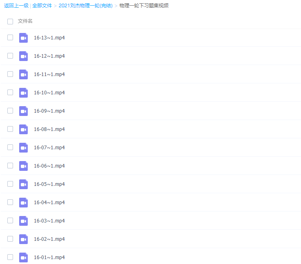Click the video icon next to 16-07~1.mp4

(23, 148)
